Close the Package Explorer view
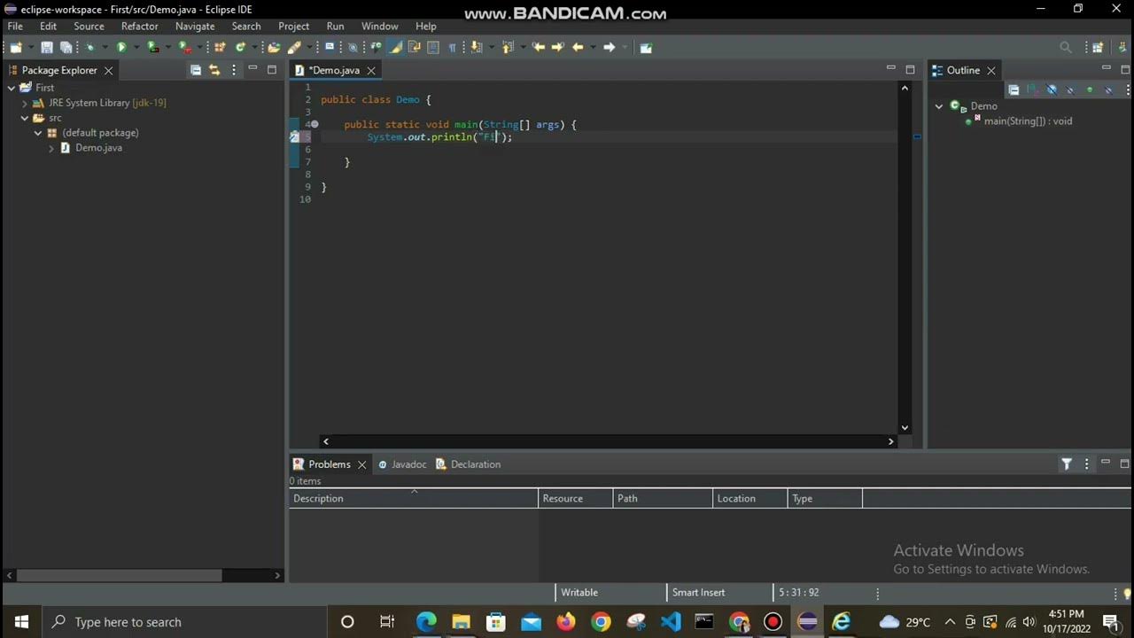Image resolution: width=1134 pixels, height=638 pixels. [x=108, y=70]
